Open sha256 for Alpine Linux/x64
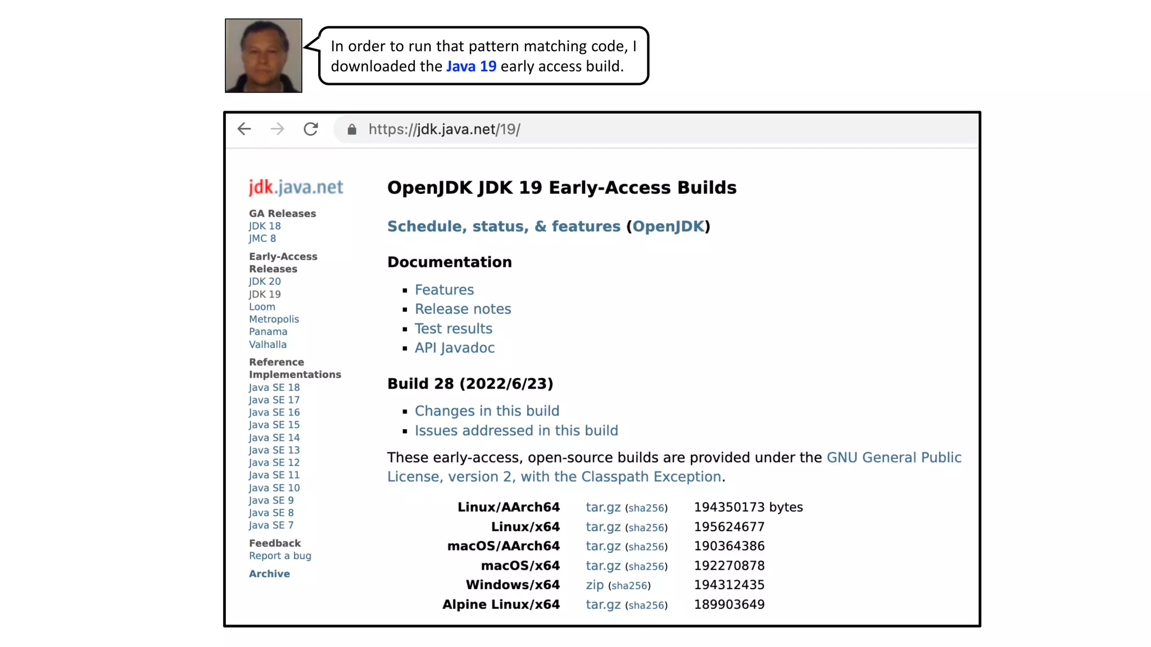Image resolution: width=1151 pixels, height=647 pixels. [x=646, y=605]
